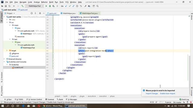Screen dimensions: 193x108
Task: Click the executions breadcrumb in editor
Action: pyautogui.click(x=92, y=96)
